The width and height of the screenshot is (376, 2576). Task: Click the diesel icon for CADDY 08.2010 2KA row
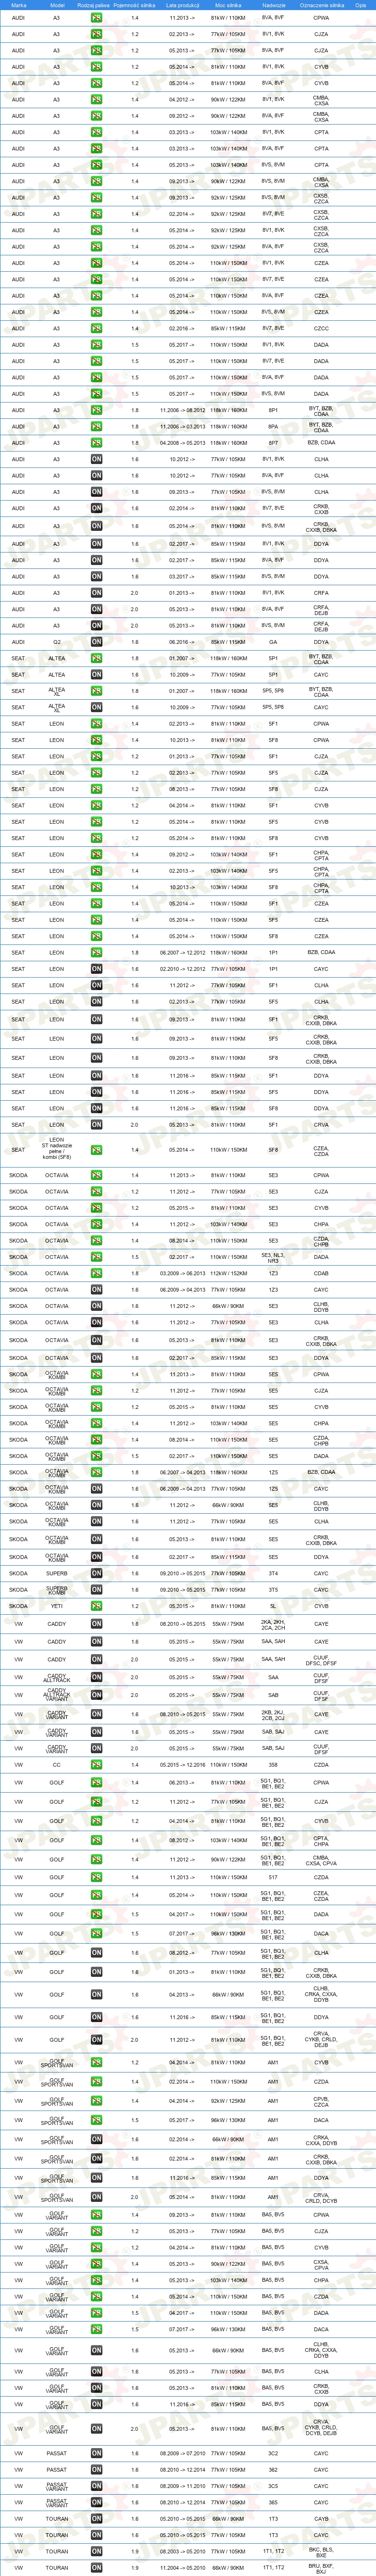(97, 1625)
